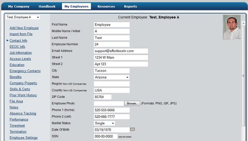Click the Import from File link
The height and width of the screenshot is (141, 248).
[x=22, y=34]
